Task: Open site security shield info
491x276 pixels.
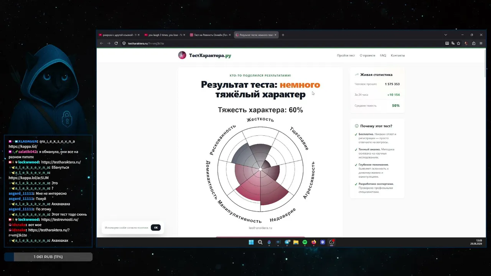Action: 124,43
